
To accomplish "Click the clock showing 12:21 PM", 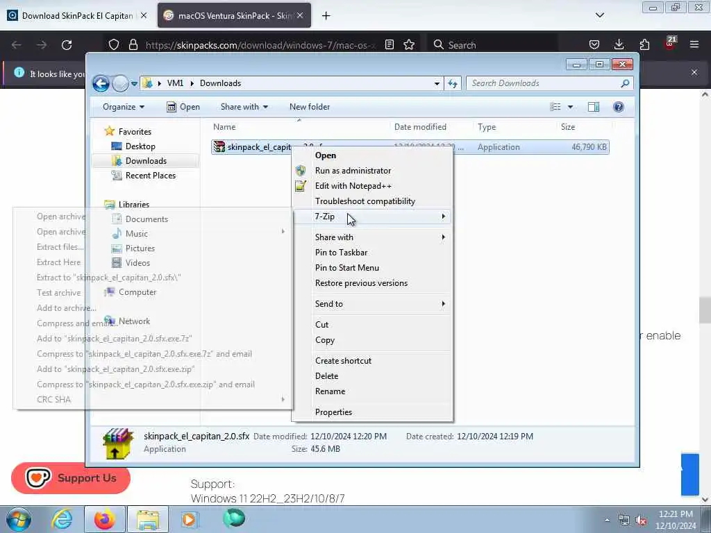I will (x=676, y=514).
